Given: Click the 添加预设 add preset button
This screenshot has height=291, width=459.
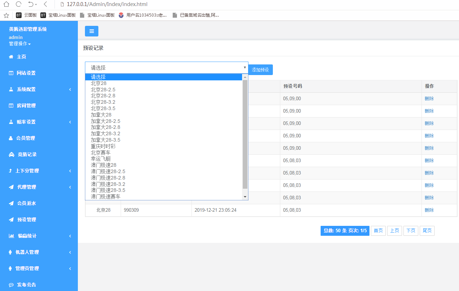Looking at the screenshot, I should pyautogui.click(x=260, y=70).
